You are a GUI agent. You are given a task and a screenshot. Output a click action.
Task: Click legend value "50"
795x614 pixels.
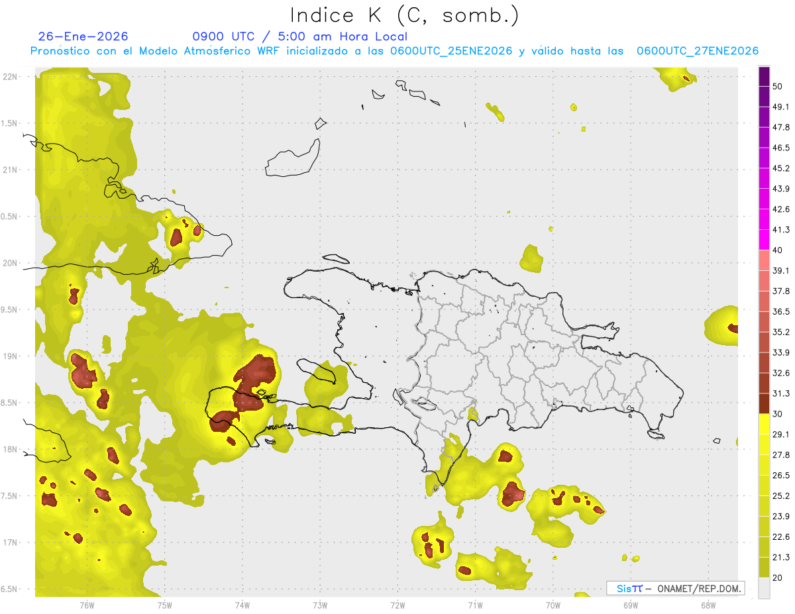[778, 86]
